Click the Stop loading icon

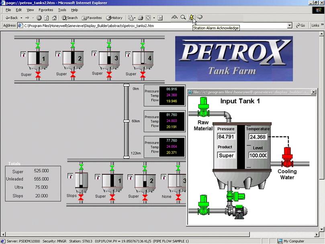pyautogui.click(x=39, y=18)
